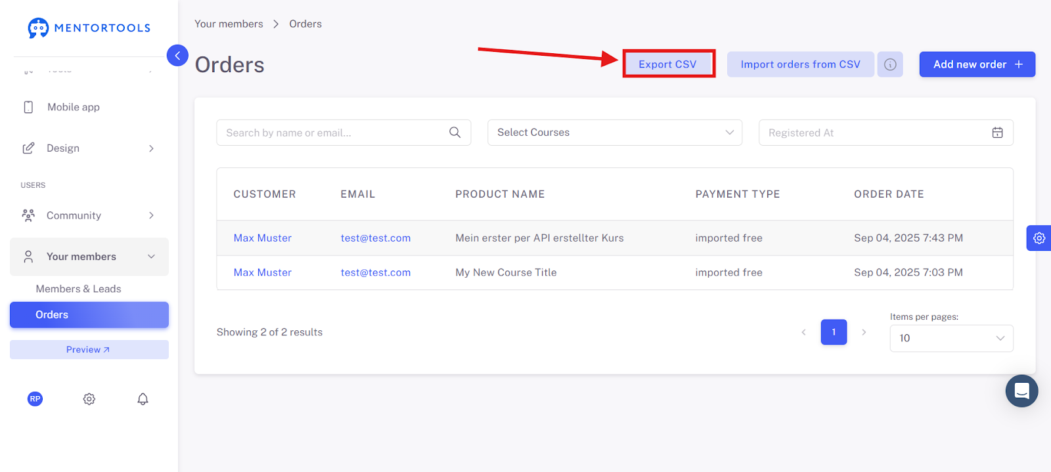The height and width of the screenshot is (472, 1051).
Task: Click Showing 2 of 2 results text
Action: [269, 332]
